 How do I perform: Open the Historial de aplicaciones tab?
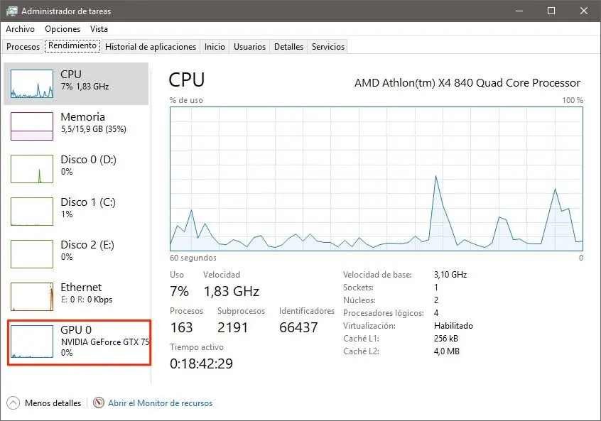(x=151, y=46)
